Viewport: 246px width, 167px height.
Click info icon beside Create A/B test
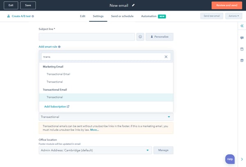[x=33, y=16]
